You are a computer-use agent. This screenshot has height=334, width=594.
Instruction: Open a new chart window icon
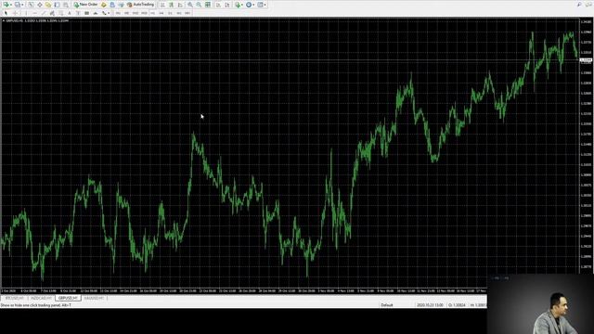[x=6, y=5]
